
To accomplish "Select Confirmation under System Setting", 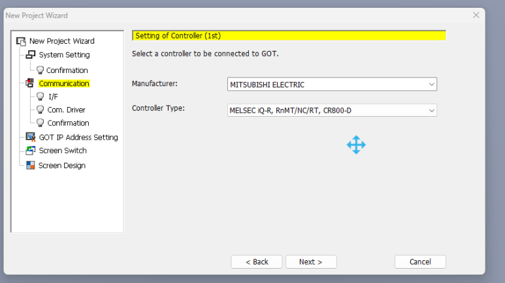I will click(x=67, y=70).
